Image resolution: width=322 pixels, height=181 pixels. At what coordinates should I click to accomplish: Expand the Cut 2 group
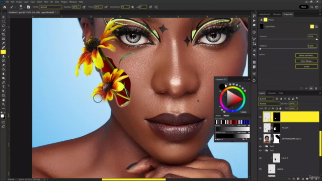pos(264,146)
